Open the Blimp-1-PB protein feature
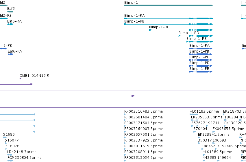 (x=201, y=54)
